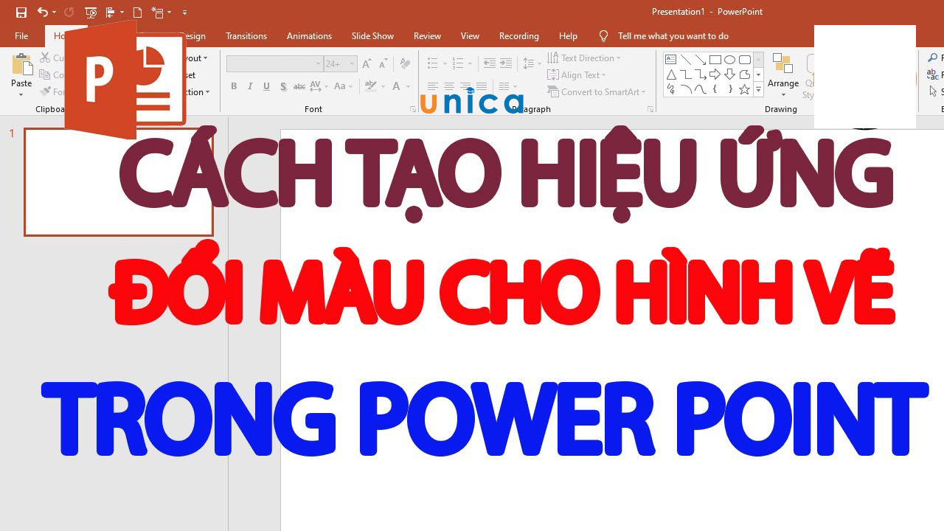The width and height of the screenshot is (944, 531).
Task: Expand the Shapes gallery More button
Action: 758,89
